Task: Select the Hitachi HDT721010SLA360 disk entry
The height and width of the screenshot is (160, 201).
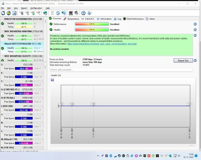Action: click(x=22, y=48)
